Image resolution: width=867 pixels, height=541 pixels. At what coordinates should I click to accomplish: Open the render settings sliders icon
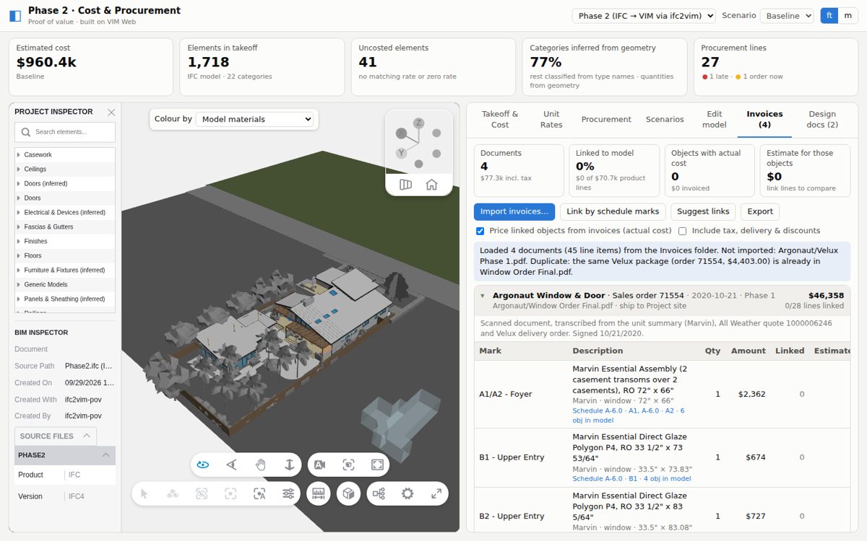pyautogui.click(x=288, y=493)
